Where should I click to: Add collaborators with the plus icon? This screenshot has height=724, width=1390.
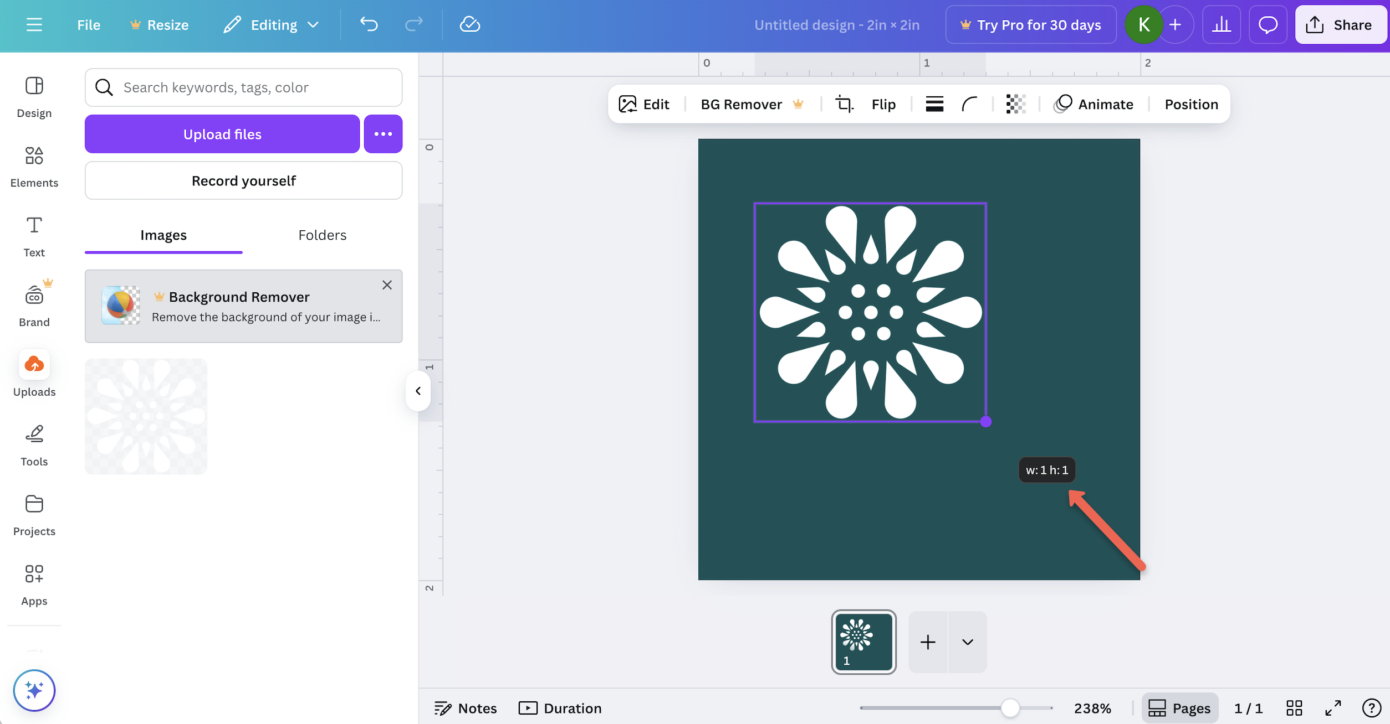(x=1176, y=25)
